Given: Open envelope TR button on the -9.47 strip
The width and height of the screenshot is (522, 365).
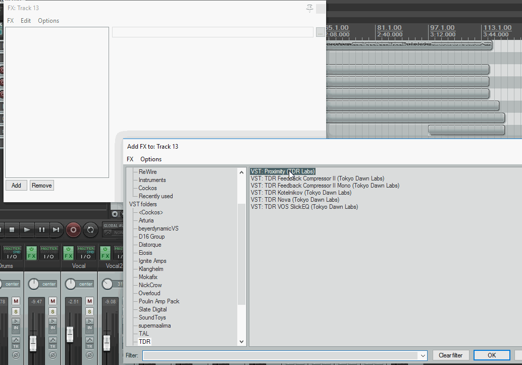Looking at the screenshot, I should pyautogui.click(x=53, y=343).
